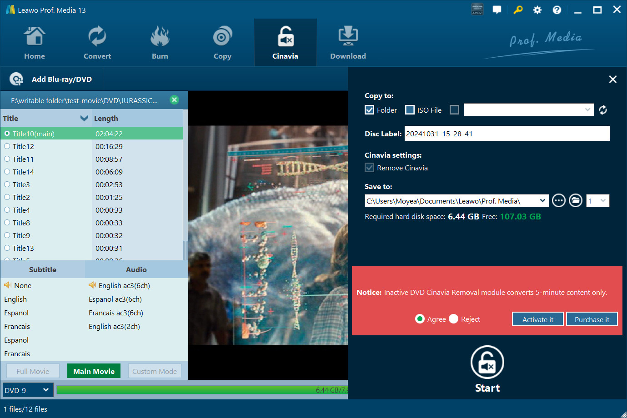Check the Folder copy option
This screenshot has height=418, width=627.
tap(370, 110)
